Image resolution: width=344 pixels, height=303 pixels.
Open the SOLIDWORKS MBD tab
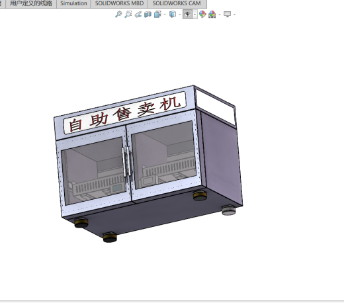(119, 3)
